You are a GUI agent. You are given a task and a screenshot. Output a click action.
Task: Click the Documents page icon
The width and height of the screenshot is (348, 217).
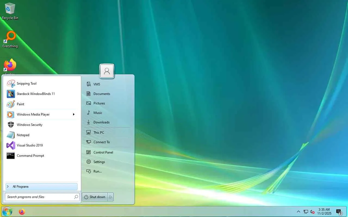point(88,94)
